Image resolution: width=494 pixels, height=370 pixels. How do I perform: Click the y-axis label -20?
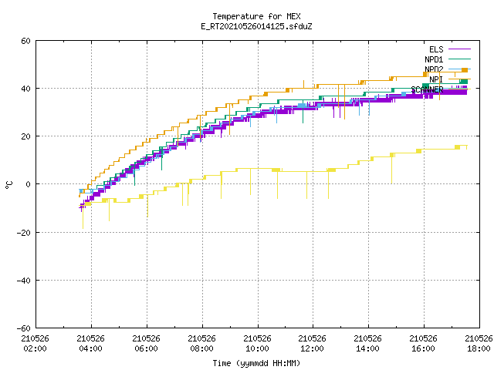pyautogui.click(x=24, y=233)
